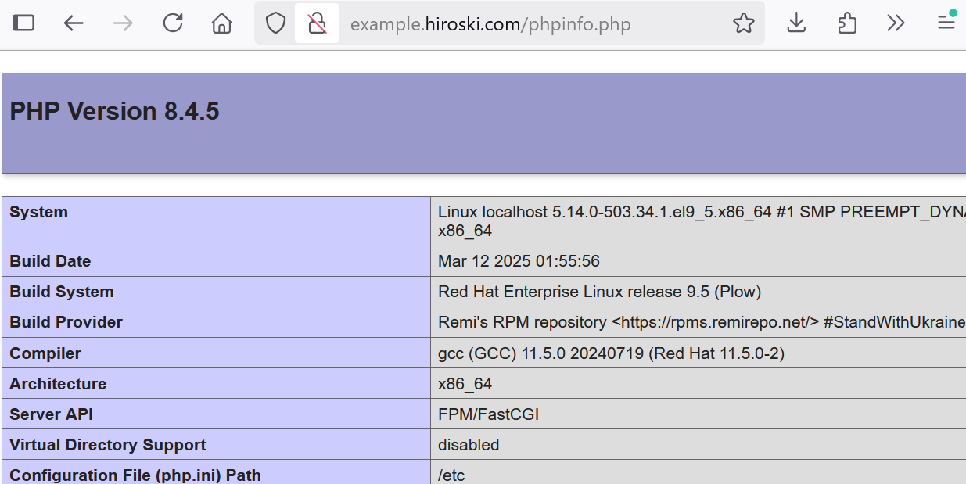Click the Linux localhost kernel string value
The image size is (966, 484).
(x=701, y=221)
